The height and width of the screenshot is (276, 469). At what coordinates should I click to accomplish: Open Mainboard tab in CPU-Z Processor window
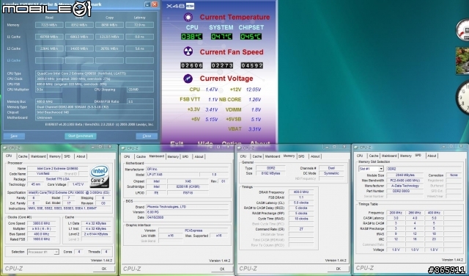pyautogui.click(x=38, y=156)
